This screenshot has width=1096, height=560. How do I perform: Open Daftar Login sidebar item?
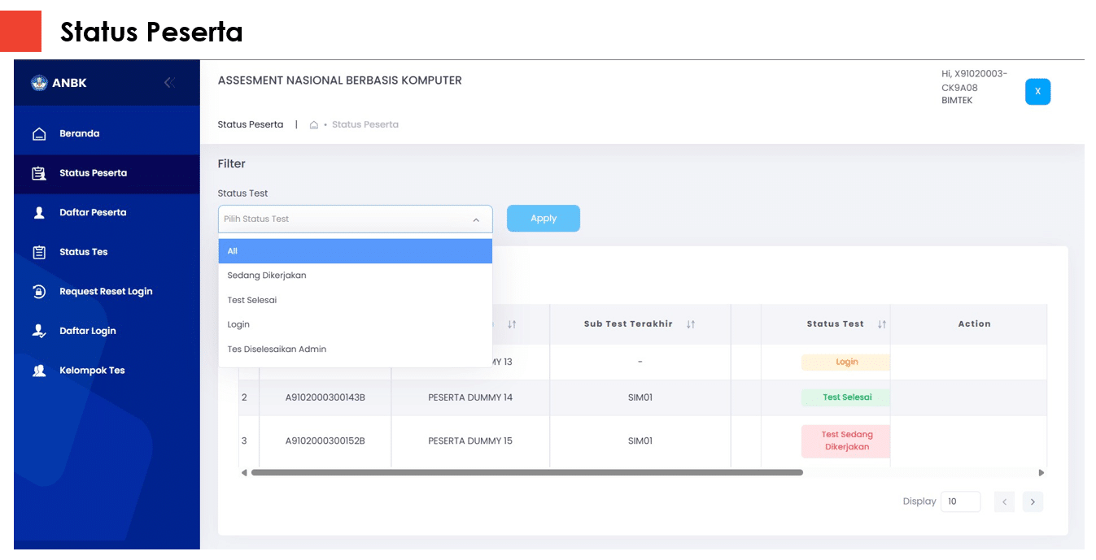click(107, 331)
